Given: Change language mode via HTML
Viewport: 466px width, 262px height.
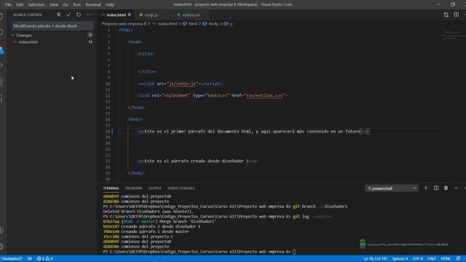Looking at the screenshot, I should tap(446, 259).
